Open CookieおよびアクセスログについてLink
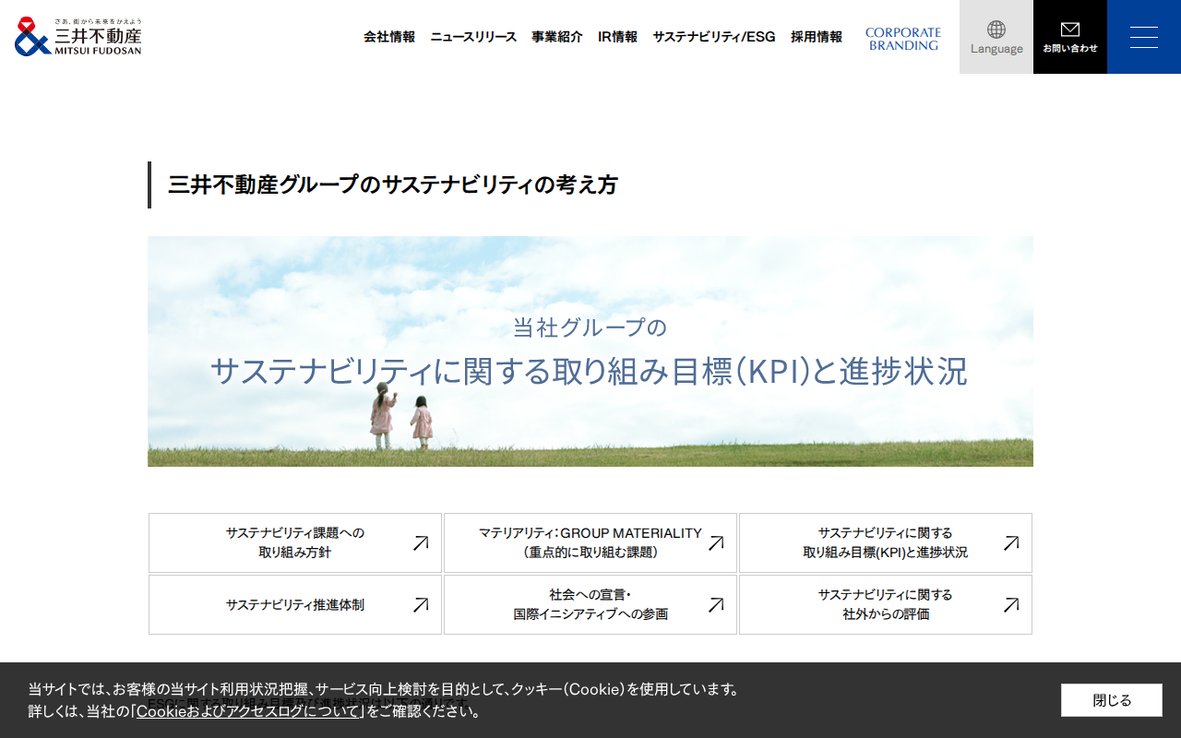The width and height of the screenshot is (1181, 738). click(247, 711)
